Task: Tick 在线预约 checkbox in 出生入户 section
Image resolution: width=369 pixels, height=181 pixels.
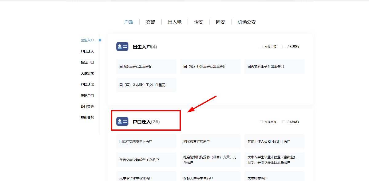Action: pos(284,47)
